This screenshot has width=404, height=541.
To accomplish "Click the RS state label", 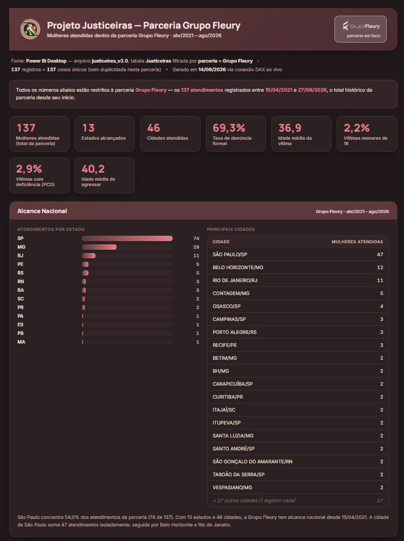I will pyautogui.click(x=20, y=273).
